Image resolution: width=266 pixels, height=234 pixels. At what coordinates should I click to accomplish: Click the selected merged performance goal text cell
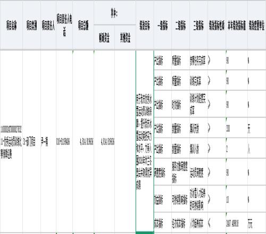pyautogui.click(x=145, y=141)
